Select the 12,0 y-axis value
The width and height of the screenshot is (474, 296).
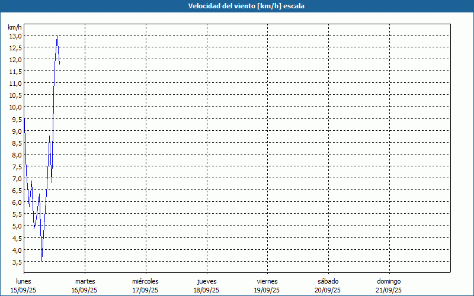[16, 60]
